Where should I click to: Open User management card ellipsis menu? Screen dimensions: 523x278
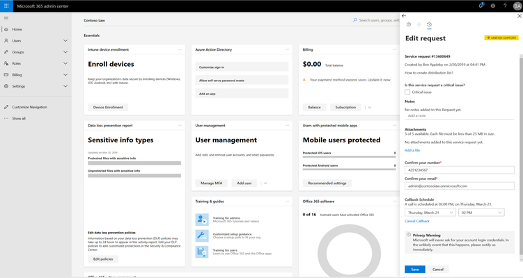(288, 126)
